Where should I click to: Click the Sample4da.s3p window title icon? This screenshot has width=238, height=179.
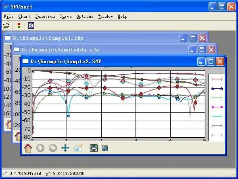click(17, 49)
